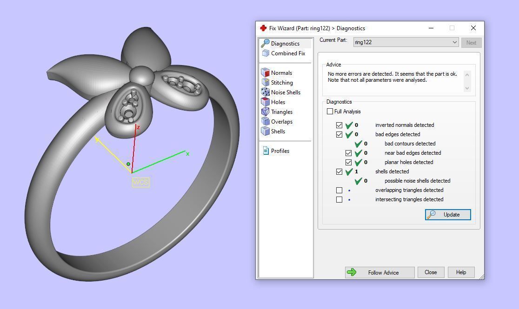Click 'possible noise shells detected' text

[417, 181]
